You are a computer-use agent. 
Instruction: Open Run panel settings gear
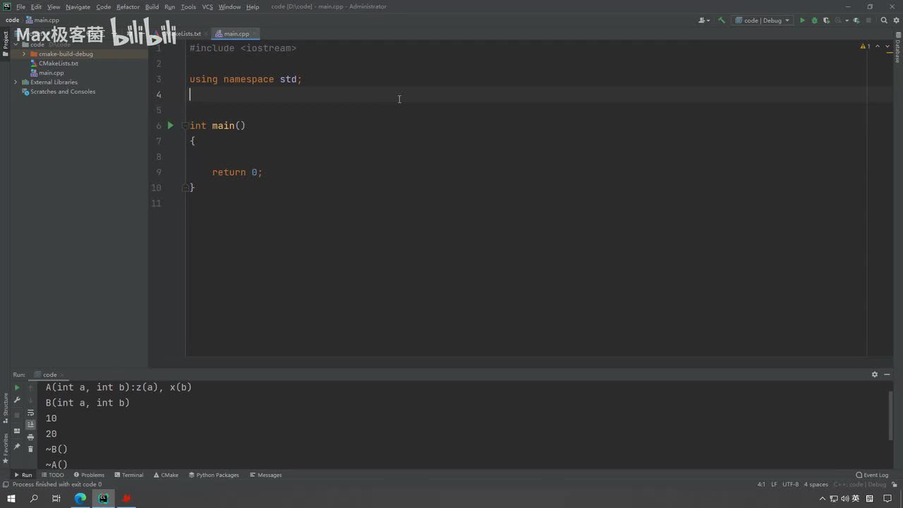pyautogui.click(x=875, y=375)
